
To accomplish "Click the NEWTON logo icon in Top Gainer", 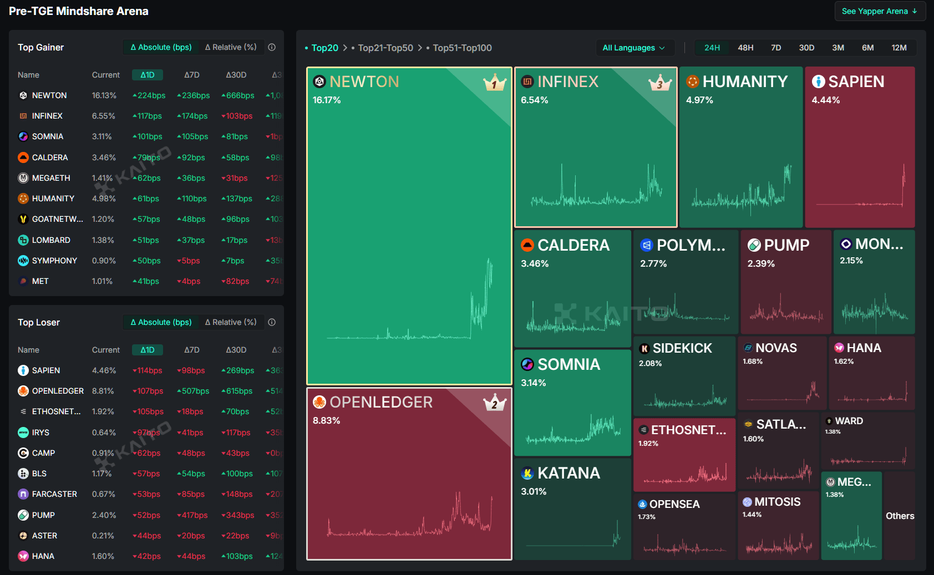I will [x=23, y=95].
